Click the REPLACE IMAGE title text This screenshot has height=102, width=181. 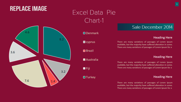coord(28,8)
